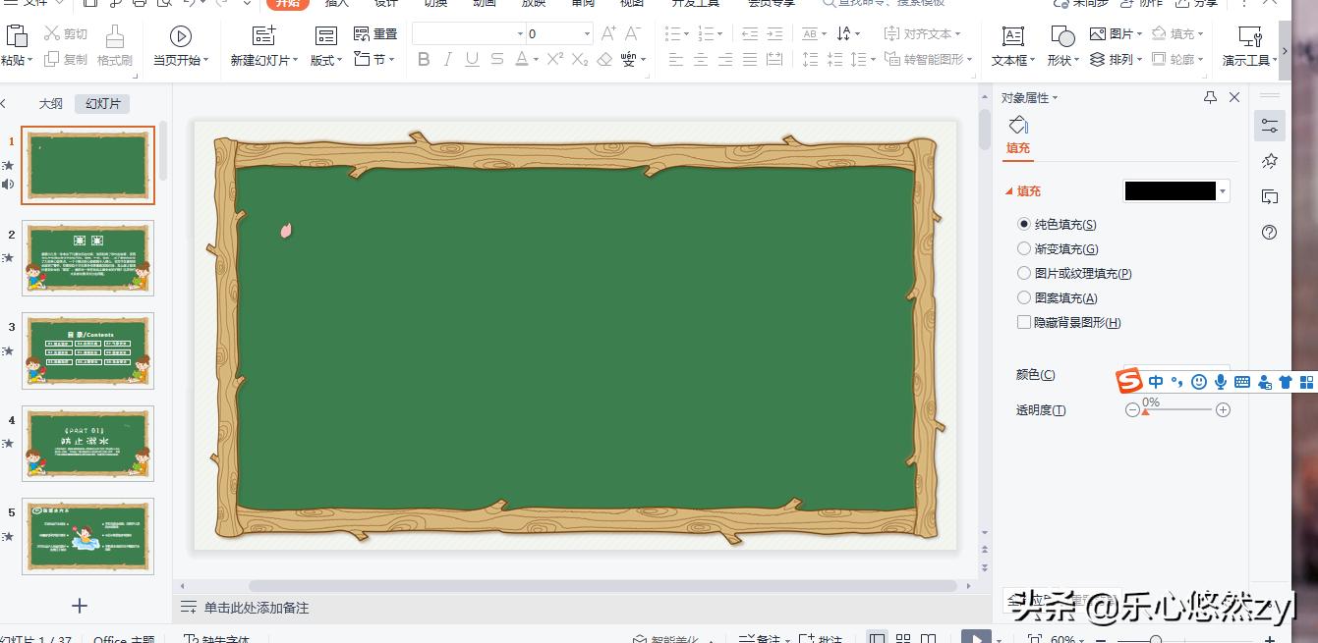Open the black fill color dropdown
This screenshot has width=1318, height=643.
click(x=1223, y=191)
